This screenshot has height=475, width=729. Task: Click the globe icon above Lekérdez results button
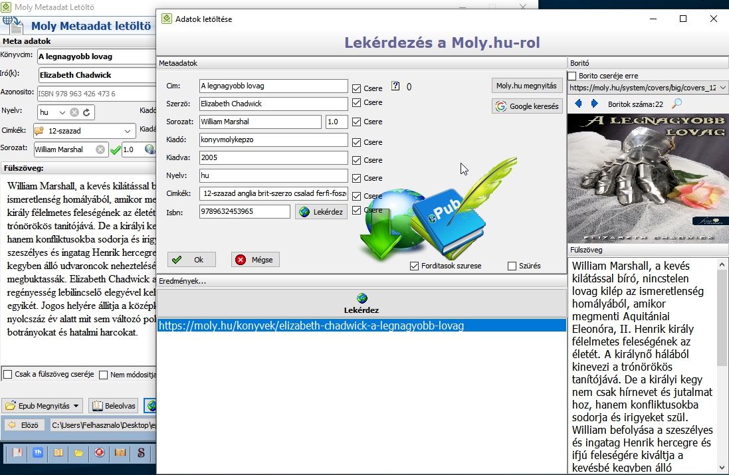(362, 298)
